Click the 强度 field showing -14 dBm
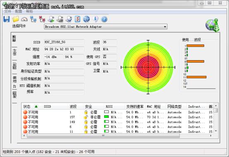Viewport: 229px width, 157px height. (54, 57)
